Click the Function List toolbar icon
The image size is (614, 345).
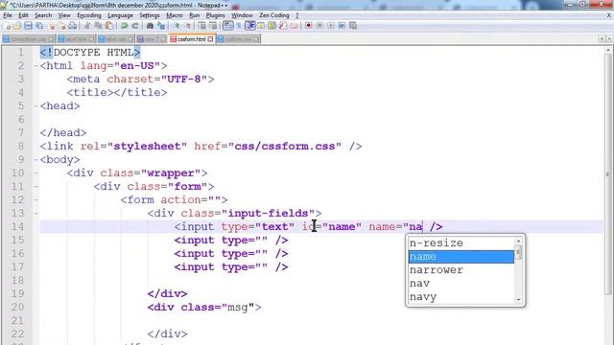point(283,26)
